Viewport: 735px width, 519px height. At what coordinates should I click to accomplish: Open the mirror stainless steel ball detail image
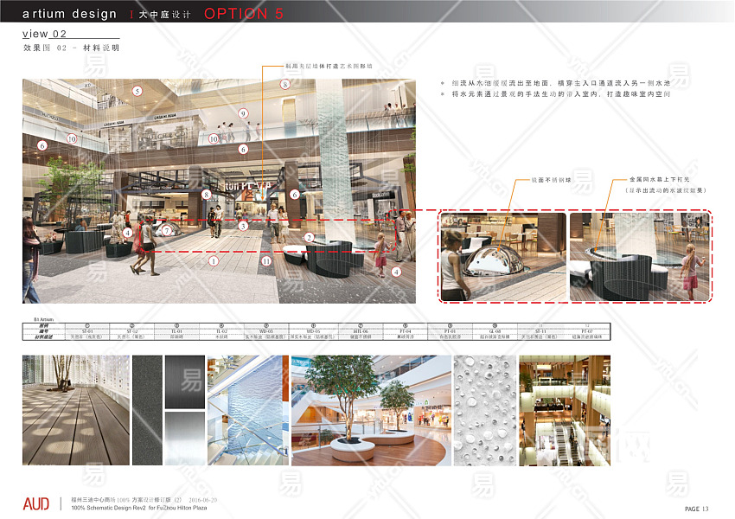(503, 256)
